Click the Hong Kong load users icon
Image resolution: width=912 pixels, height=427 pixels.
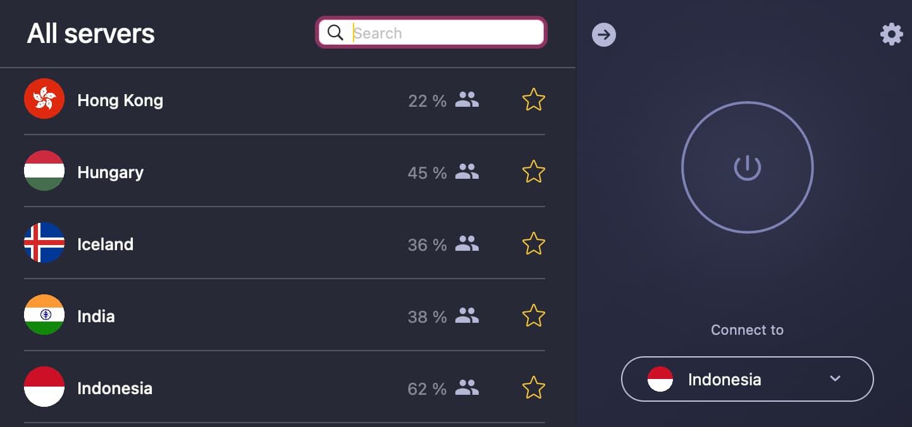(467, 100)
